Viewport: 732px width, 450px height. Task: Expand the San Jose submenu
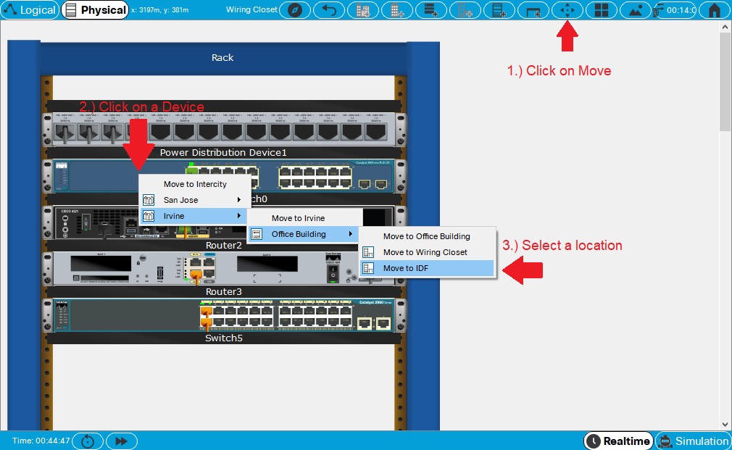pos(192,200)
